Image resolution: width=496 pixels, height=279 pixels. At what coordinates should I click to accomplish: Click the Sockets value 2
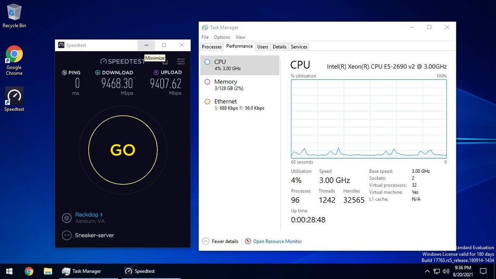pyautogui.click(x=413, y=178)
